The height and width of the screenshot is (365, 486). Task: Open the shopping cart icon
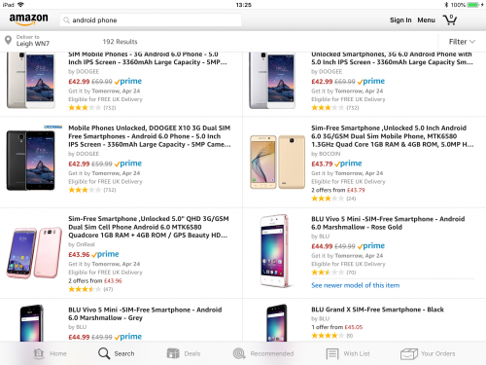(450, 19)
